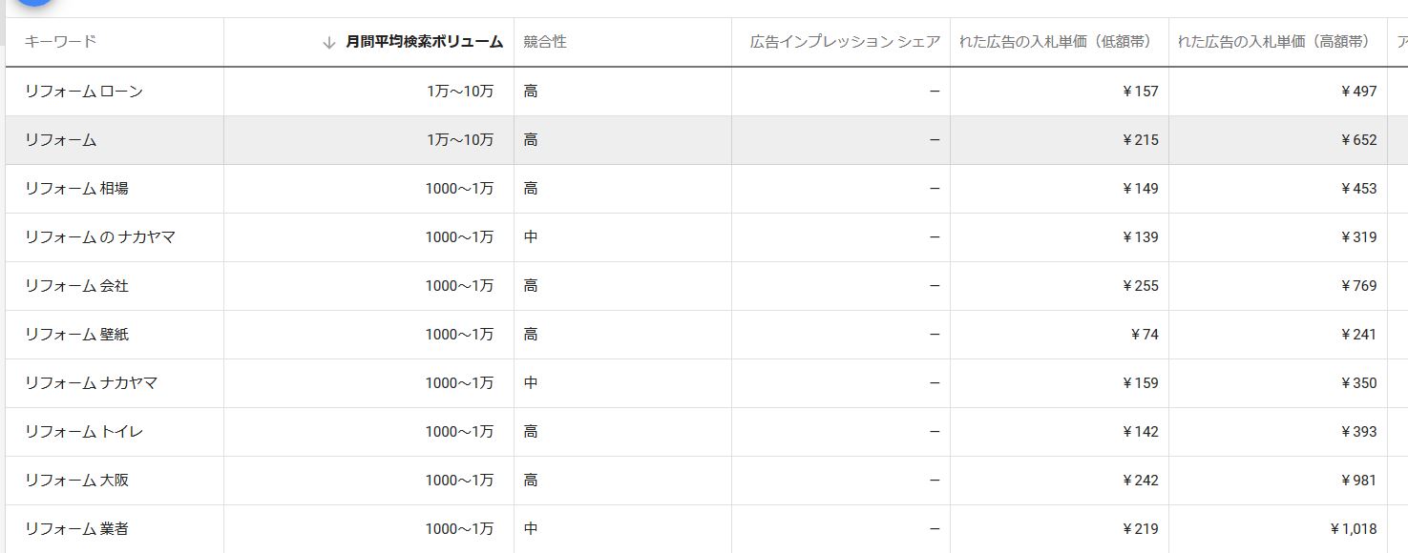1408x553 pixels.
Task: Select the リフォーム ローン keyword
Action: [84, 92]
